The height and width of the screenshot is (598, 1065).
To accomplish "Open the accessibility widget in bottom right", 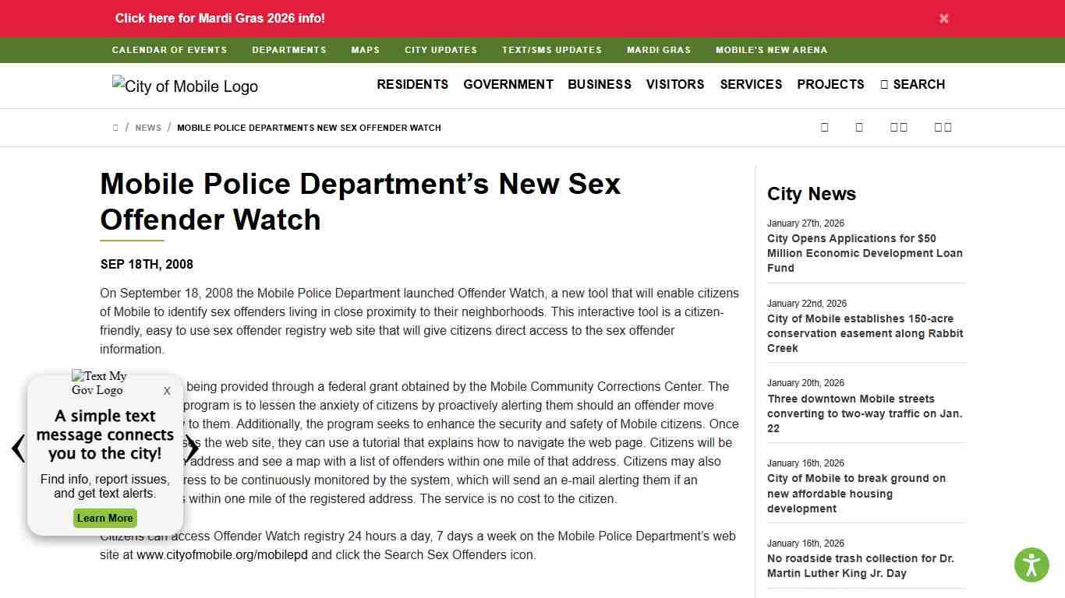I will pyautogui.click(x=1031, y=565).
